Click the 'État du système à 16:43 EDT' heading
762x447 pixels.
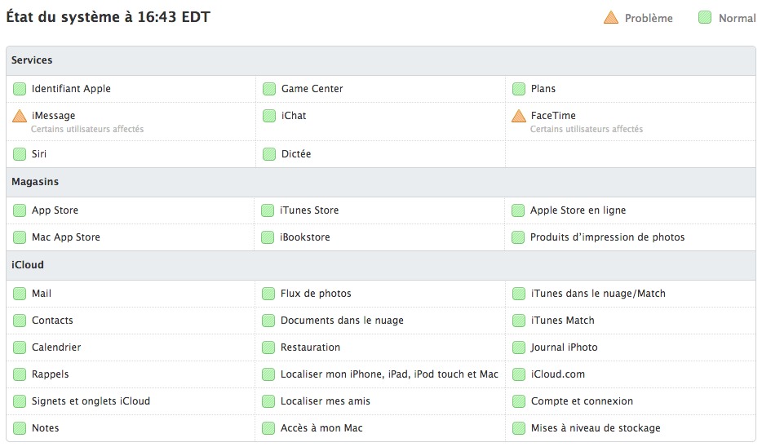click(x=108, y=17)
